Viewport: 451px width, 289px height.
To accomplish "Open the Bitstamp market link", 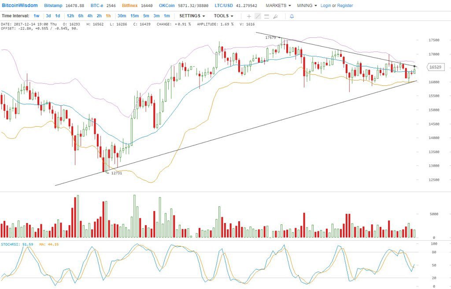I will pos(53,5).
